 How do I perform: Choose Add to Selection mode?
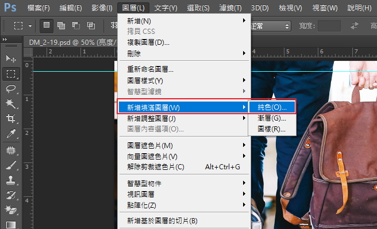pyautogui.click(x=61, y=25)
